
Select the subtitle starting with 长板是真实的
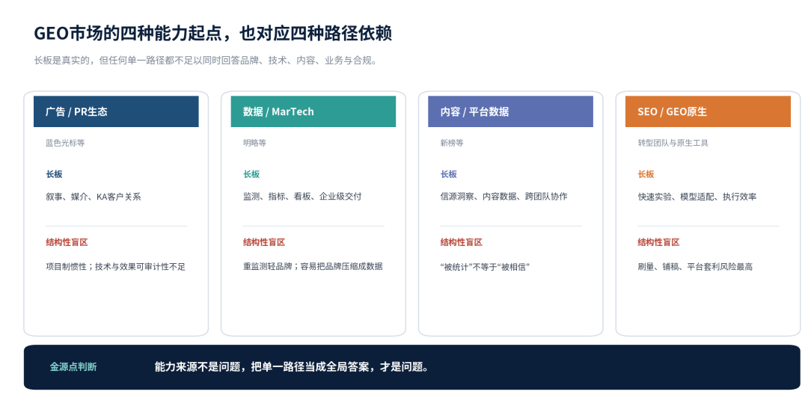pos(206,61)
